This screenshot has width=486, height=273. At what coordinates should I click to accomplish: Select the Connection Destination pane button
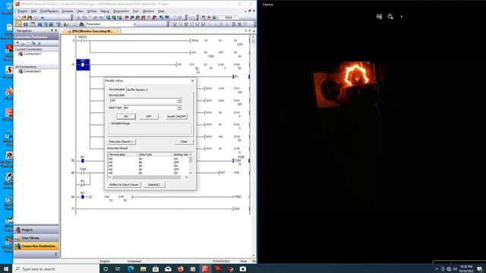point(36,246)
